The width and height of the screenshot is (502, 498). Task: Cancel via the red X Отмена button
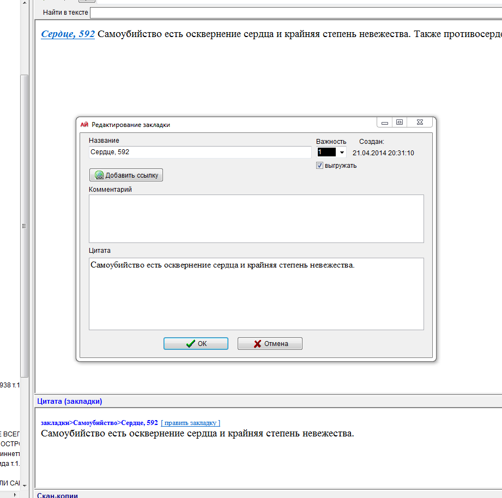point(270,344)
